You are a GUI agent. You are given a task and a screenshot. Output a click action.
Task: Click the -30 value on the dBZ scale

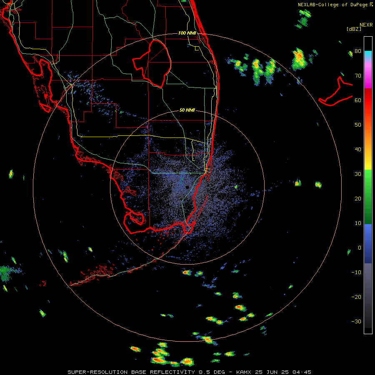tap(356, 322)
